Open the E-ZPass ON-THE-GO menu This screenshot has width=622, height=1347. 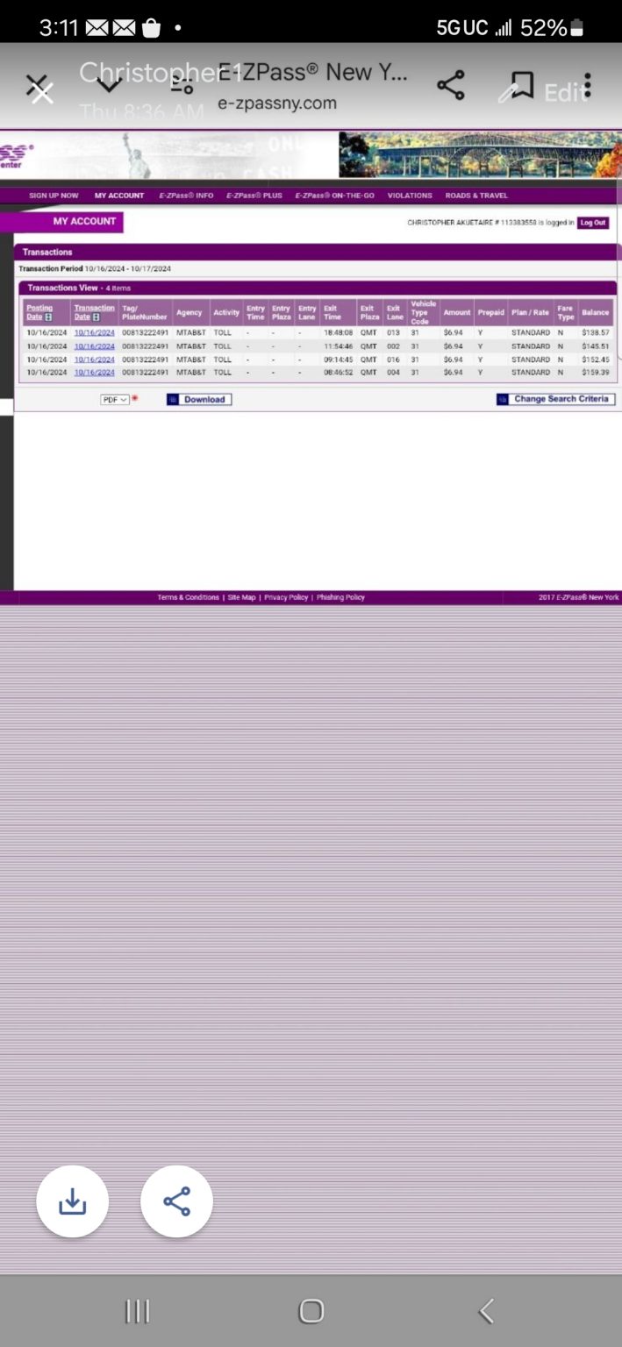(334, 196)
